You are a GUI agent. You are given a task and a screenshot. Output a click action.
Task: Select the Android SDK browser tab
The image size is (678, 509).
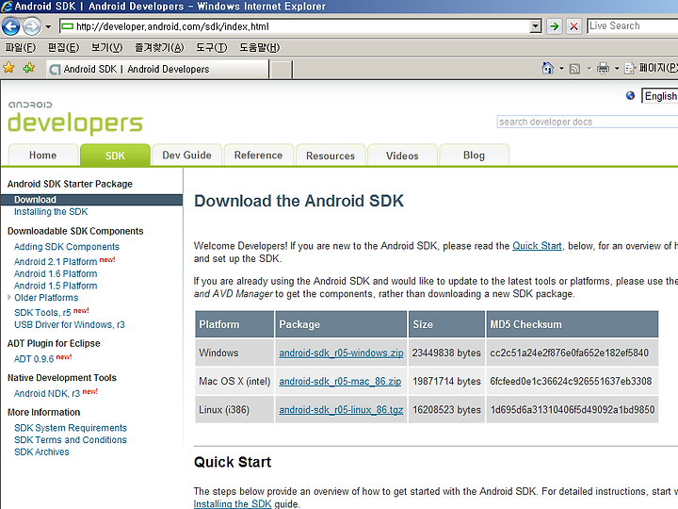[157, 69]
